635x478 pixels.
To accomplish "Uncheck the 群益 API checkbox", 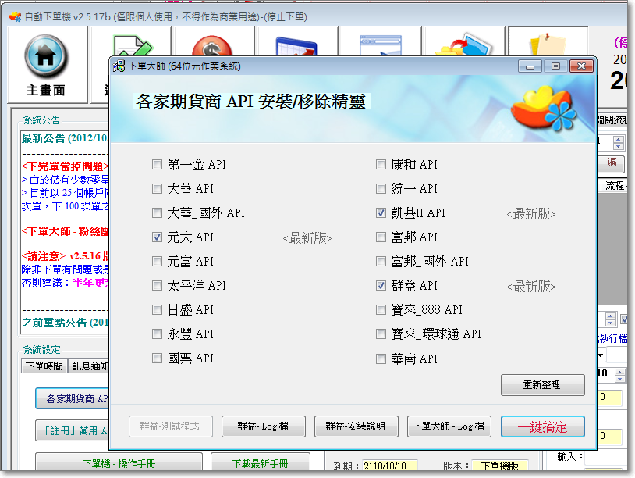I will coord(381,286).
